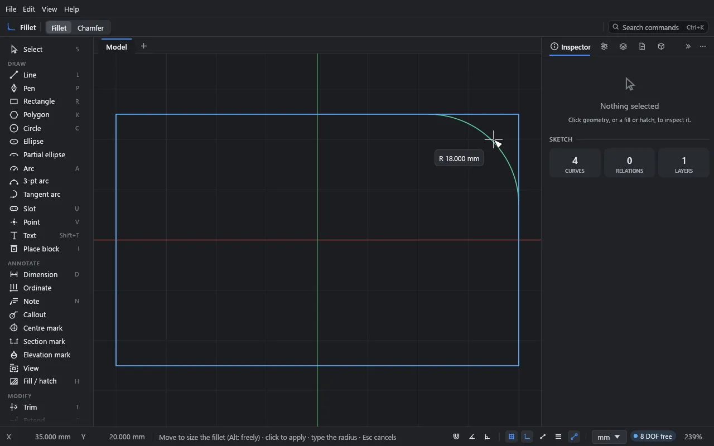Switch to the Model tab
The width and height of the screenshot is (714, 446).
[x=117, y=47]
